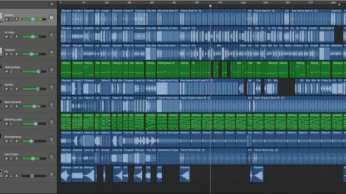
Task: Click bar 145 in the timeline ruler
Action: (x=265, y=3)
